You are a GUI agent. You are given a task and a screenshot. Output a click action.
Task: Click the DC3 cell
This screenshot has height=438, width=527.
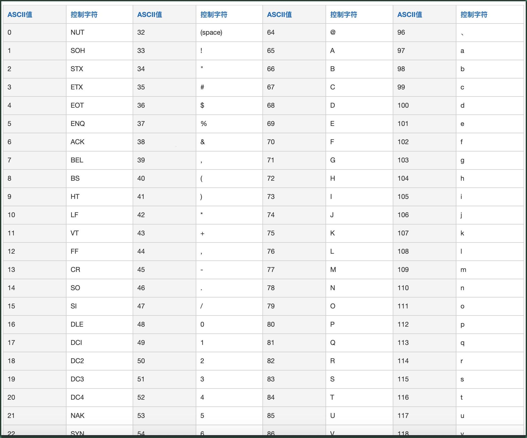pyautogui.click(x=100, y=379)
